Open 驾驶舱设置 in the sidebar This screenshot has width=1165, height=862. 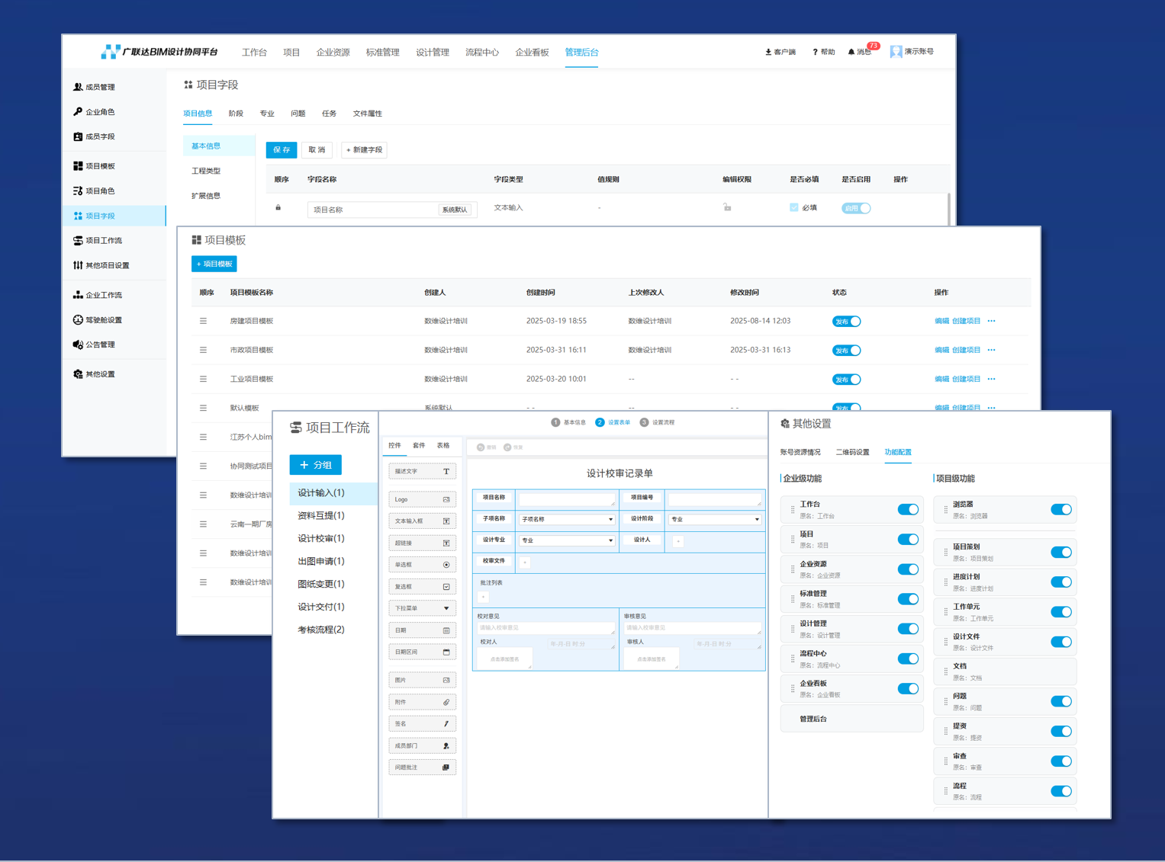pyautogui.click(x=103, y=320)
